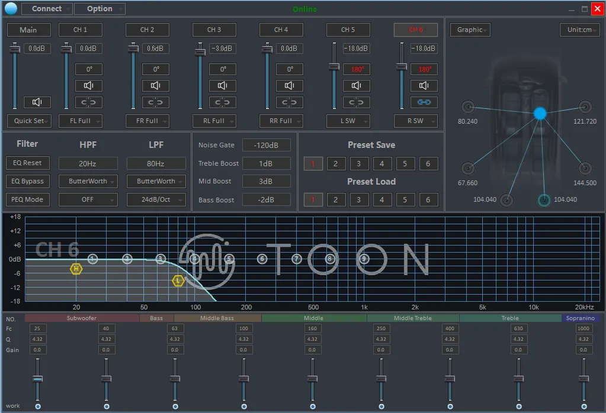The image size is (606, 413).
Task: Unlink CH 6 blue chain icon
Action: [424, 102]
